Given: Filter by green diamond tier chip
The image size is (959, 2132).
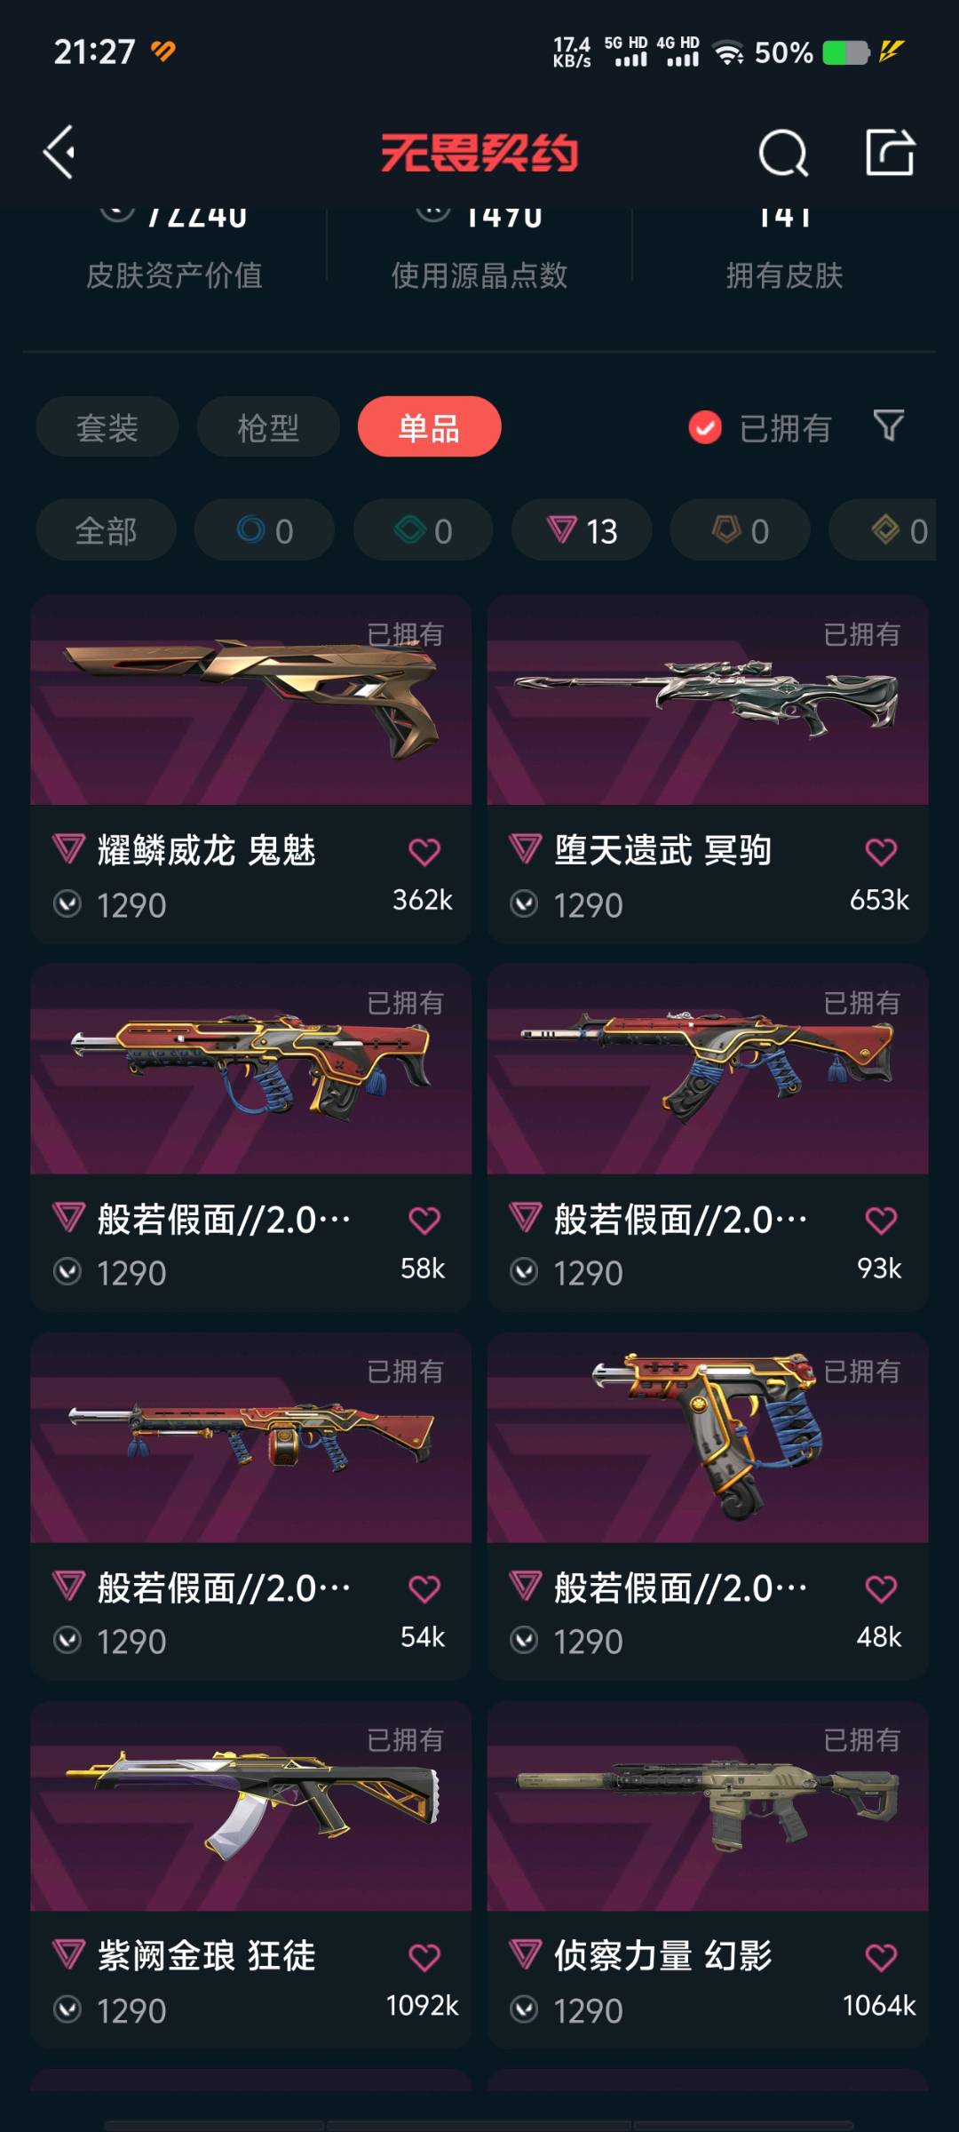Looking at the screenshot, I should 424,530.
